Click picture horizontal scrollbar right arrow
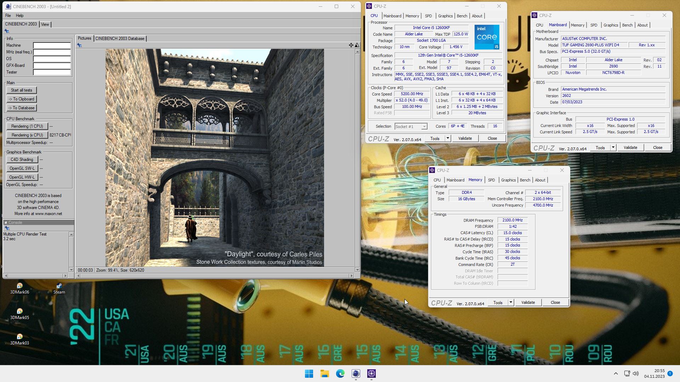 [351, 276]
